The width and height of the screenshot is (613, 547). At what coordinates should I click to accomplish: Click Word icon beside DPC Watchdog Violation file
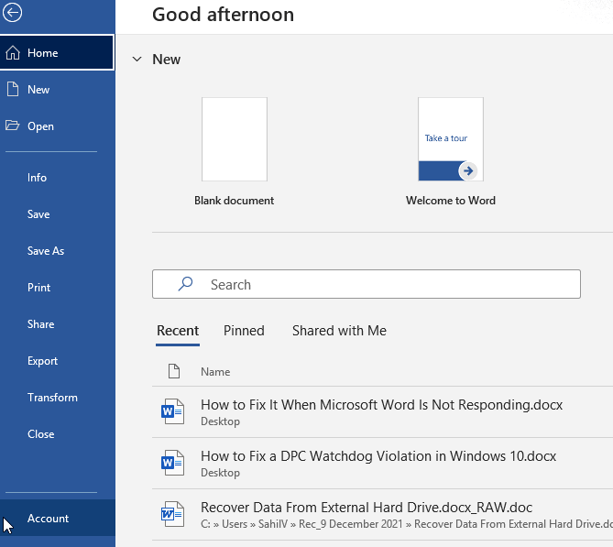click(172, 463)
